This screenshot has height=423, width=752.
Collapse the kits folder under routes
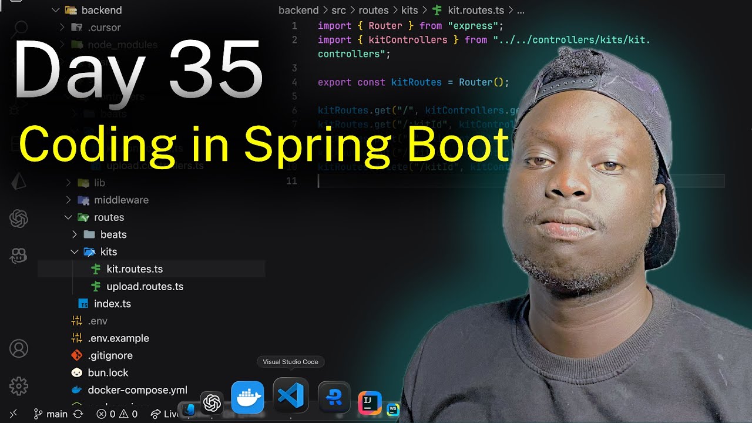(x=75, y=252)
